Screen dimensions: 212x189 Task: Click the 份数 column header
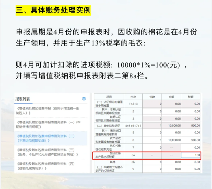tap(152, 97)
